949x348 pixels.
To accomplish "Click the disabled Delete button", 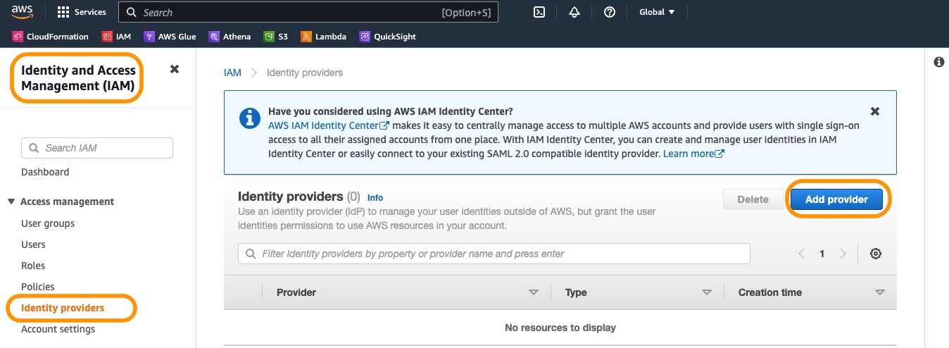I will point(753,199).
